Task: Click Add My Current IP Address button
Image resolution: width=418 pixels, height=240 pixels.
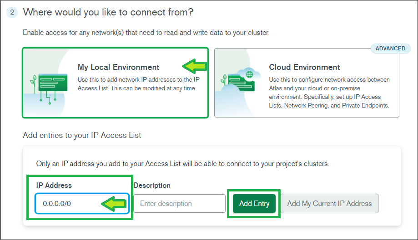Action: (x=329, y=204)
